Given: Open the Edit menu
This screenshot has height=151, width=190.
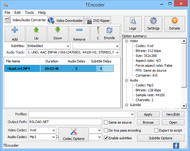Looking at the screenshot, I should [18, 13].
